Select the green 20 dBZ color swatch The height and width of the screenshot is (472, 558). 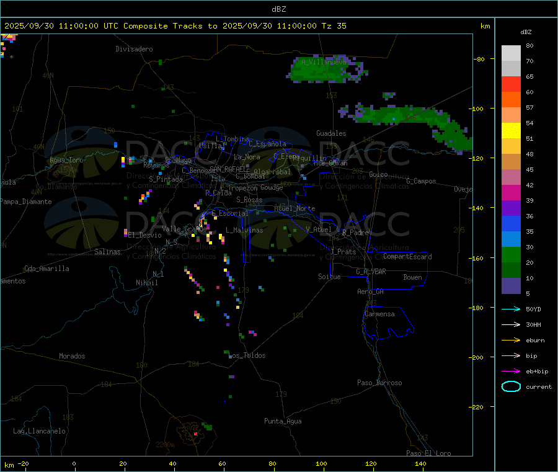[x=511, y=254]
